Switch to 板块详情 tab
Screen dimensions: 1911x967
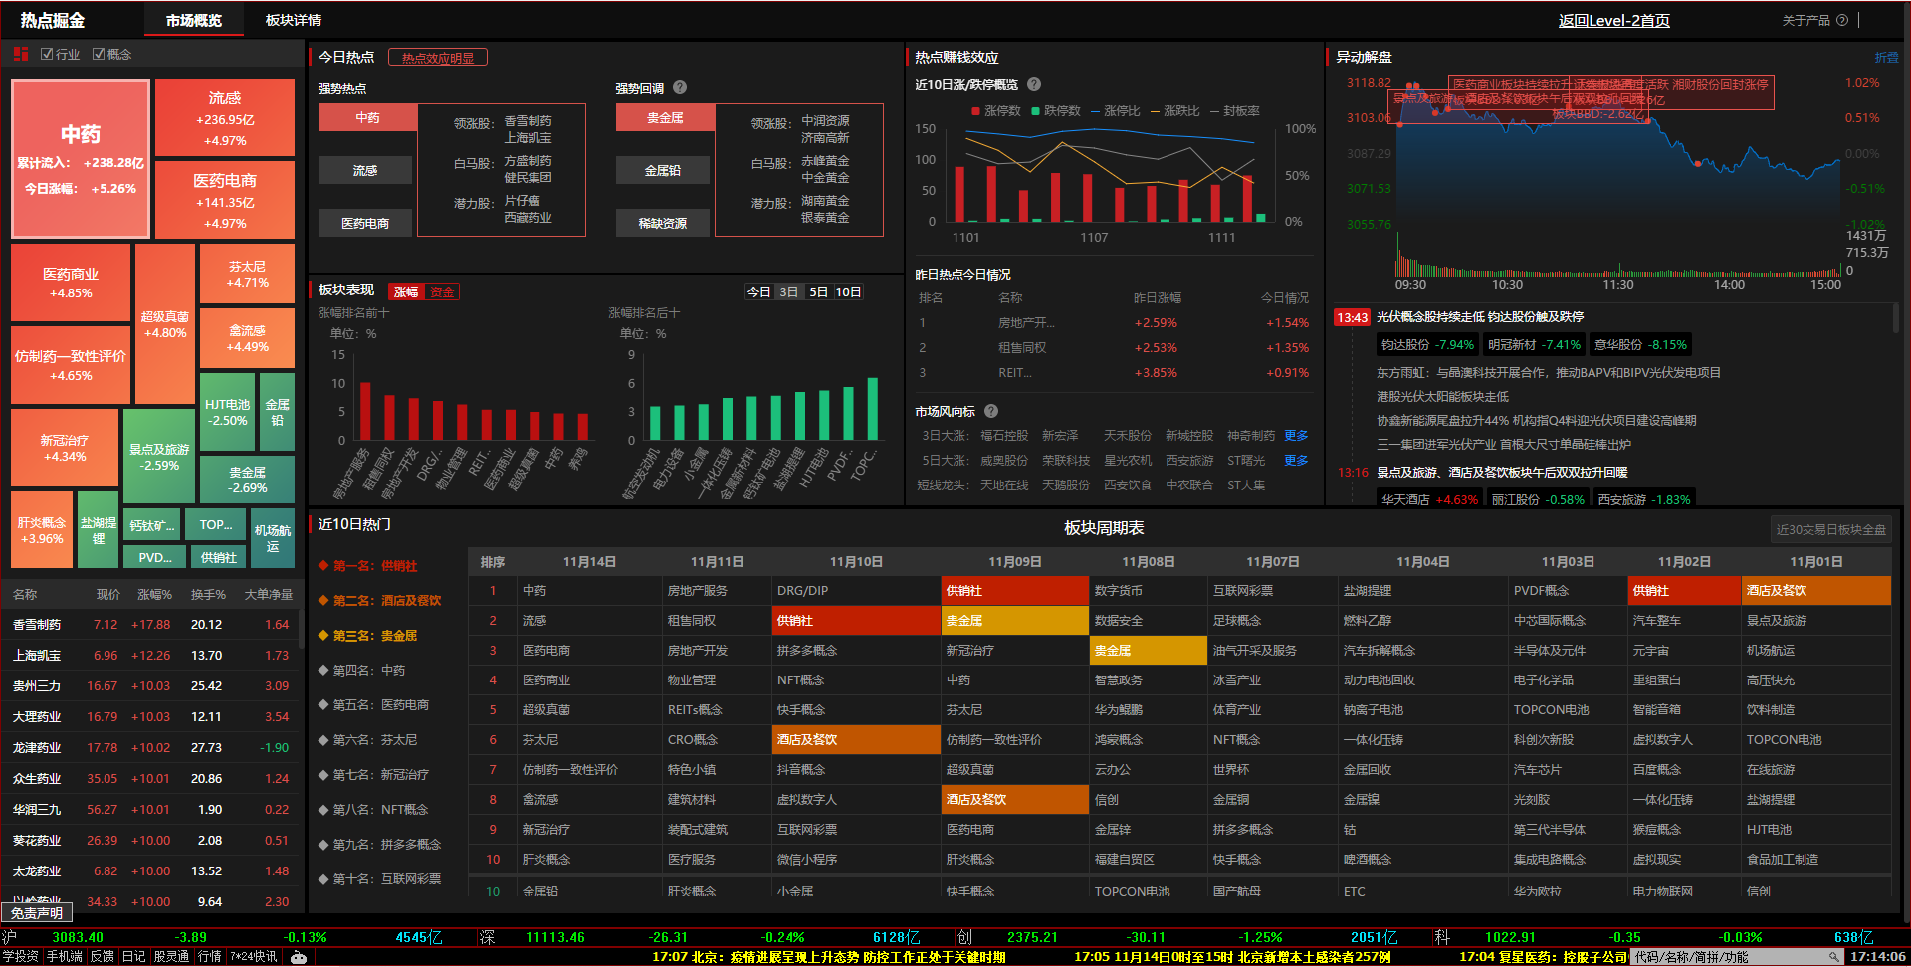point(294,20)
